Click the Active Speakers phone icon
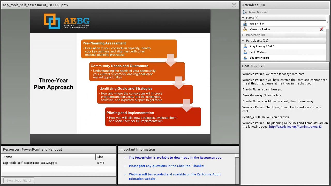331x186 pixels. click(x=245, y=12)
